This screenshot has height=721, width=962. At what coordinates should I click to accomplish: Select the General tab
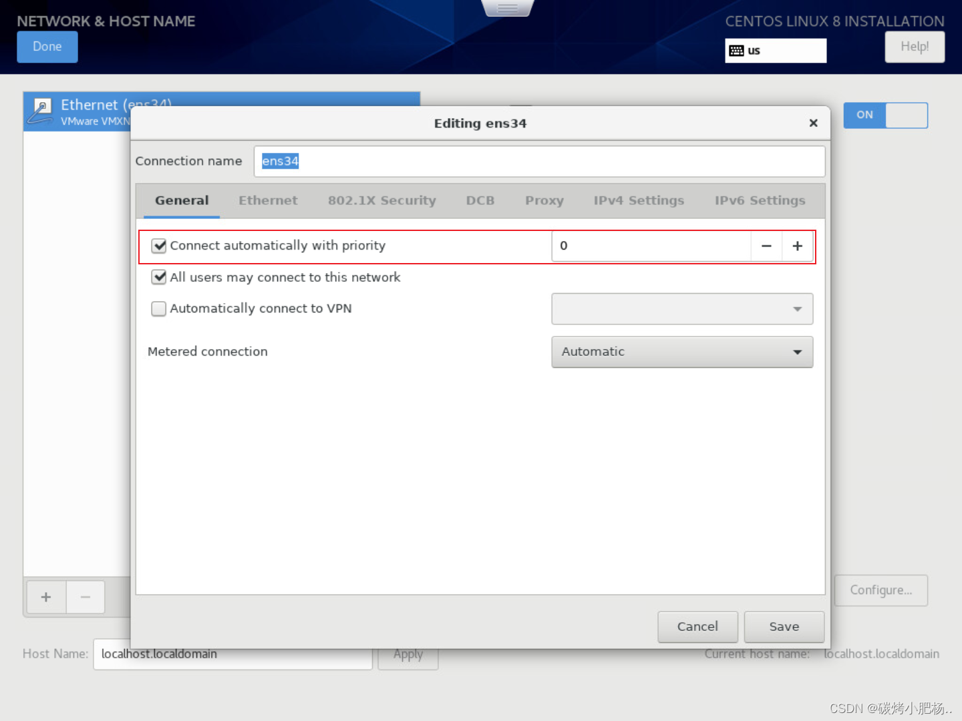[x=182, y=200]
